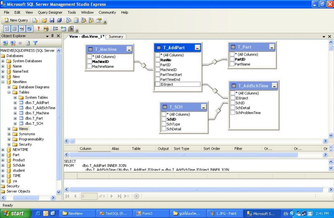Expand the Programmability folder node
334x218 pixels.
pyautogui.click(x=9, y=139)
